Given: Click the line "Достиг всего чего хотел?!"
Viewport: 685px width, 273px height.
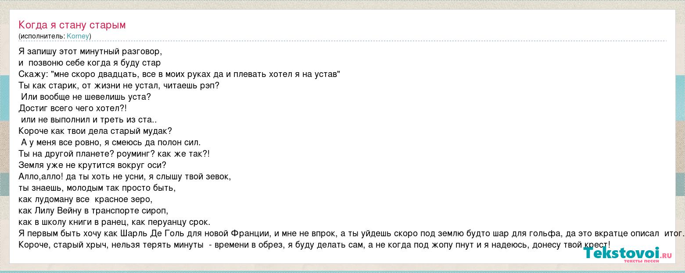Looking at the screenshot, I should click(73, 108).
